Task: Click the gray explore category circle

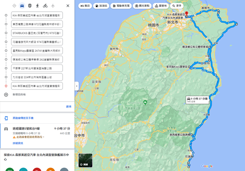Action: point(64,169)
